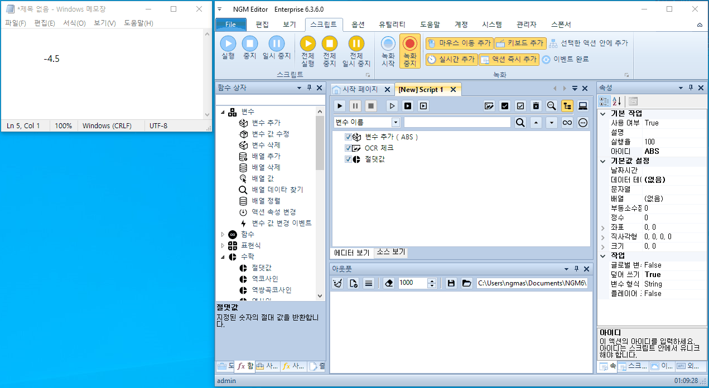Open the 서식(O) menu in Notepad

pos(74,23)
